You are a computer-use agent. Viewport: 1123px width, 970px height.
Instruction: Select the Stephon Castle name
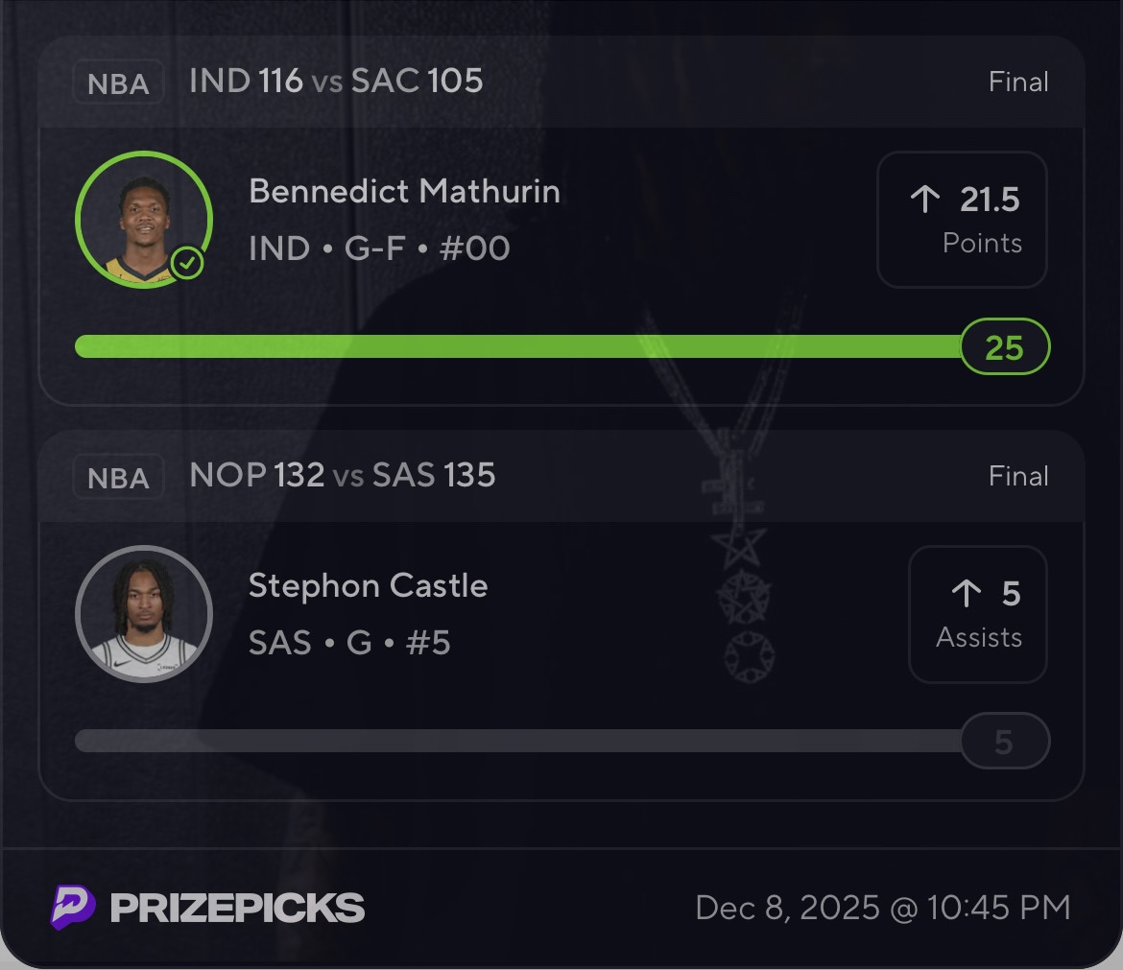(368, 585)
